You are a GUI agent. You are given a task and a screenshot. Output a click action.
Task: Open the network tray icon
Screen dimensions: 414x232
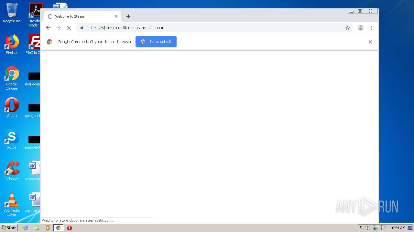(376, 228)
